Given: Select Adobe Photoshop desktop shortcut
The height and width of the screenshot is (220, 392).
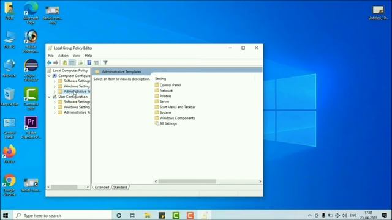Looking at the screenshot, I should [x=31, y=41].
